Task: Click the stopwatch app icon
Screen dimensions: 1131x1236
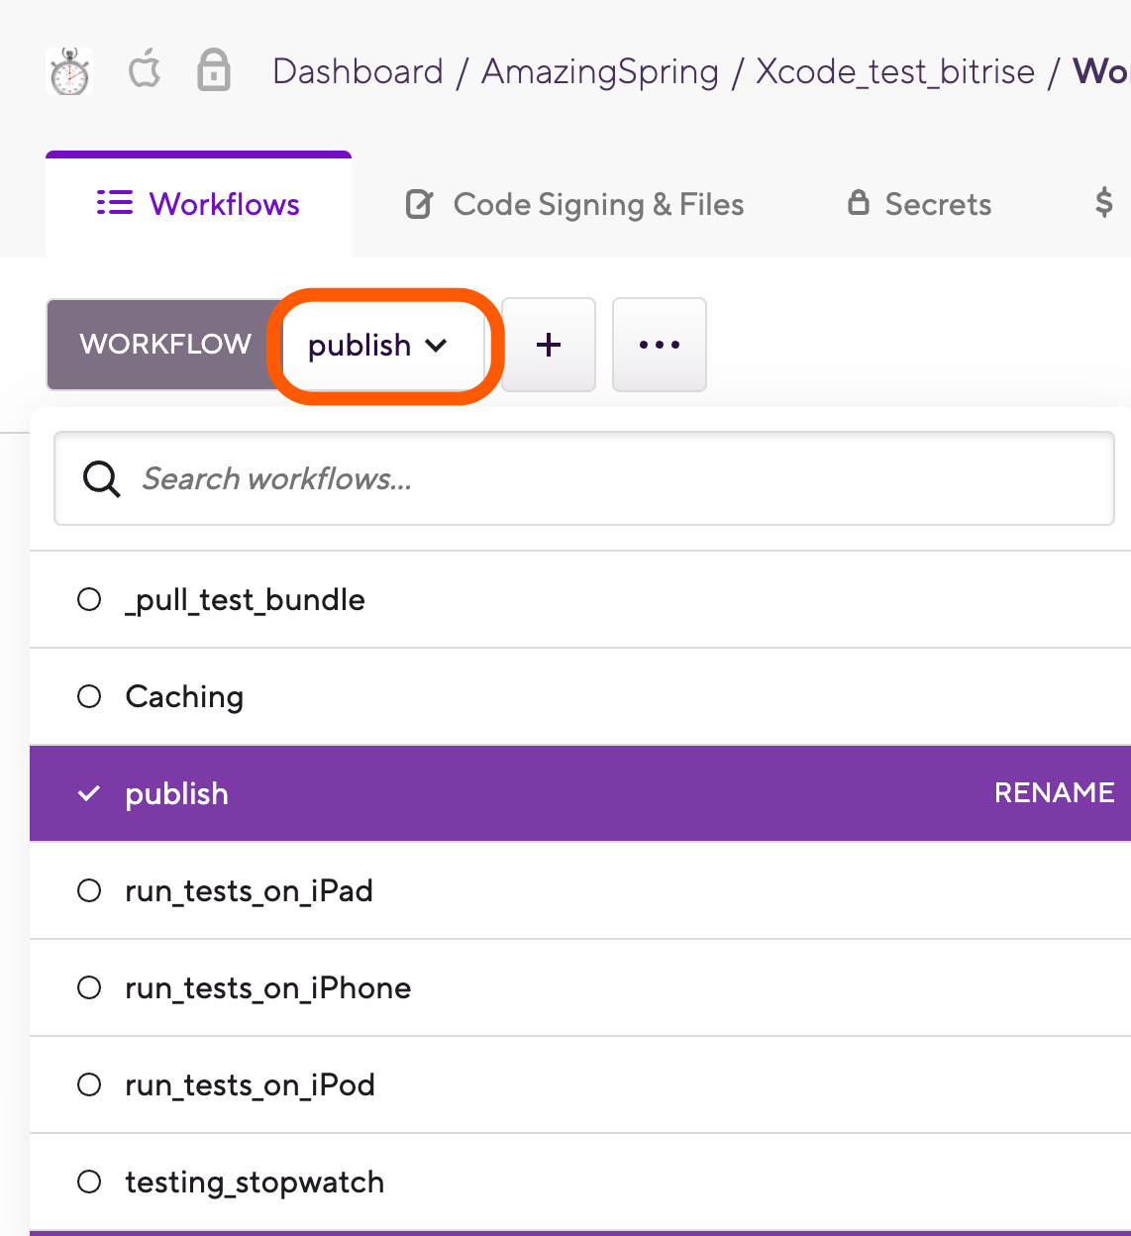Action: pos(67,70)
